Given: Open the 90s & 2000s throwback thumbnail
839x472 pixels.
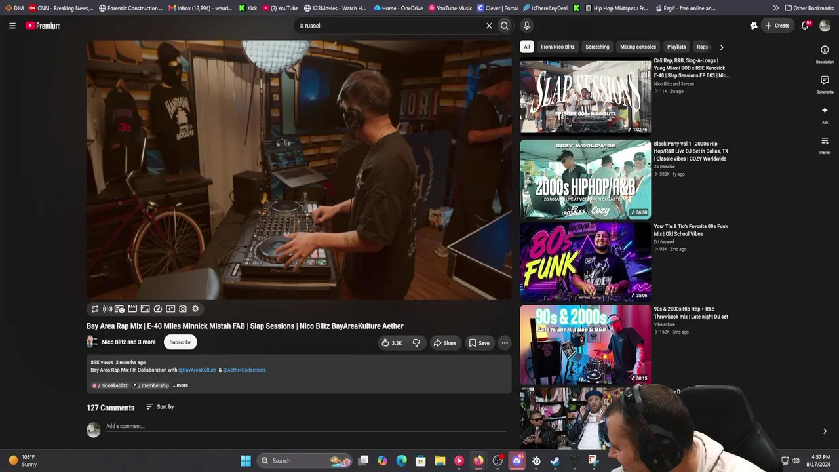Looking at the screenshot, I should click(x=585, y=344).
